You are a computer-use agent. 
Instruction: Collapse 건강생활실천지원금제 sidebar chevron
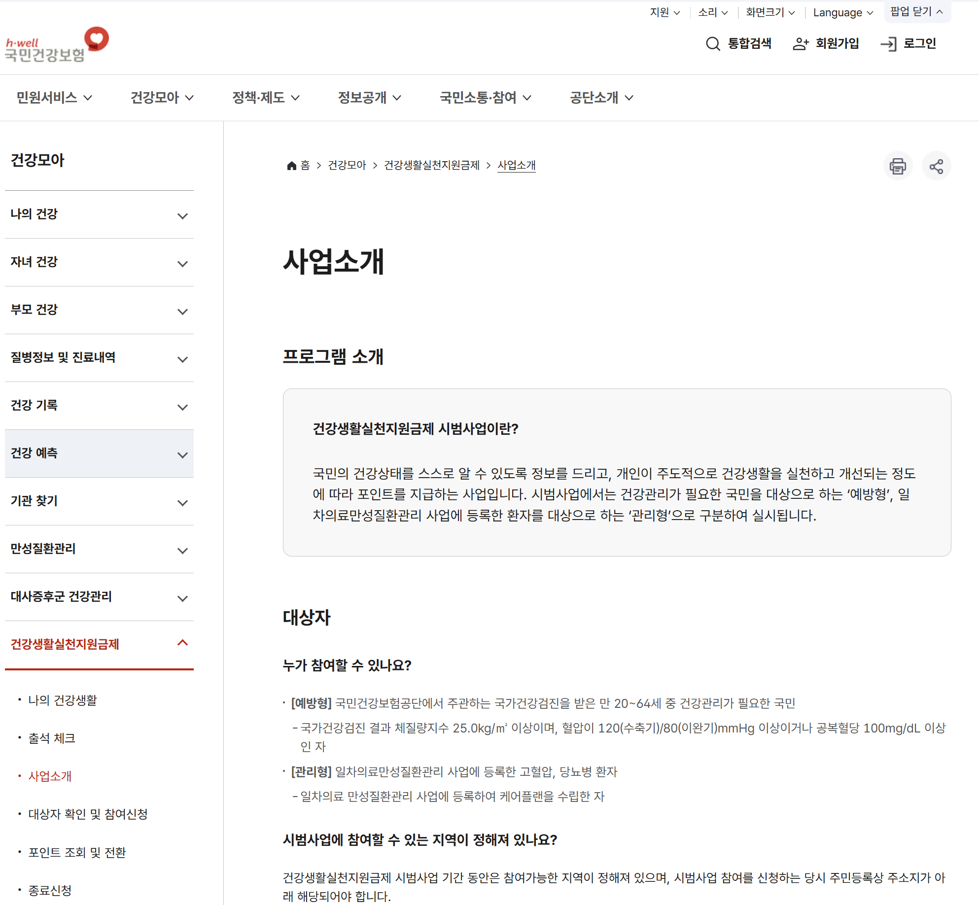coord(182,643)
